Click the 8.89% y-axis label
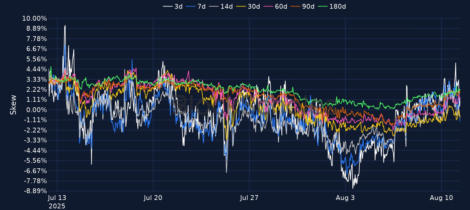The image size is (470, 210). tap(36, 28)
